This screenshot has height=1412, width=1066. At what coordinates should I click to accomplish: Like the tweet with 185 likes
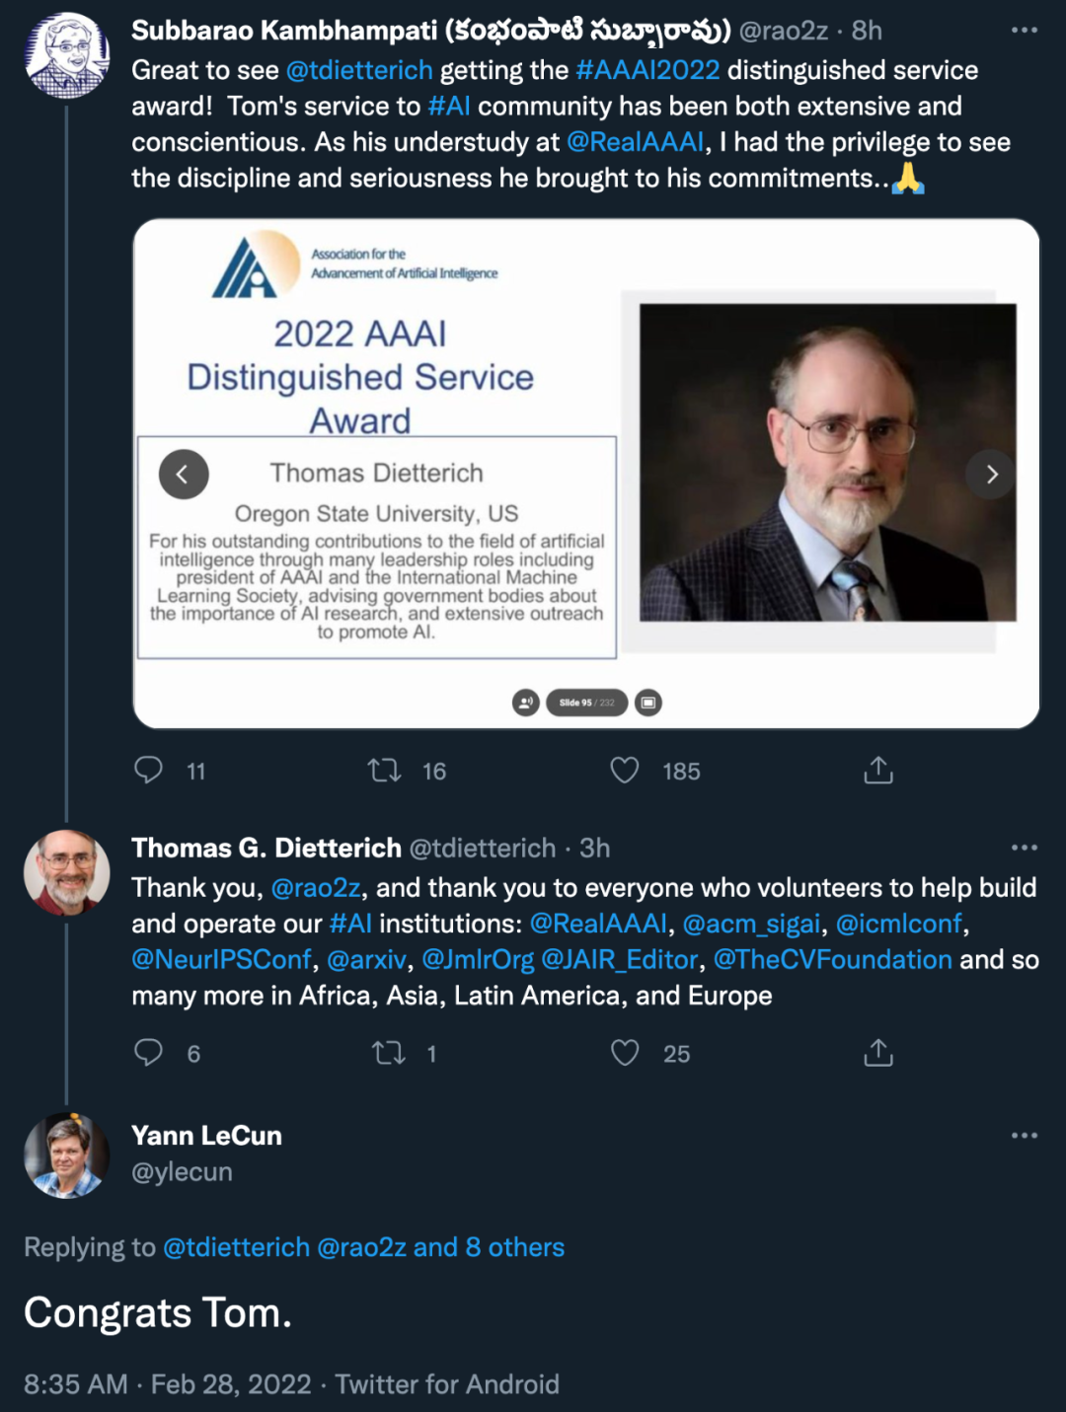pyautogui.click(x=625, y=770)
